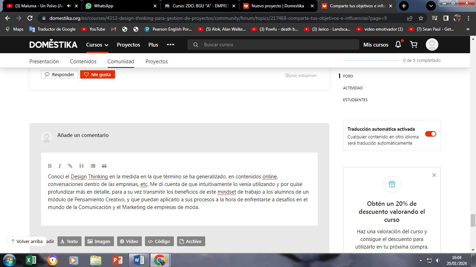Mute the Maluma tab audio icon

pyautogui.click(x=69, y=6)
